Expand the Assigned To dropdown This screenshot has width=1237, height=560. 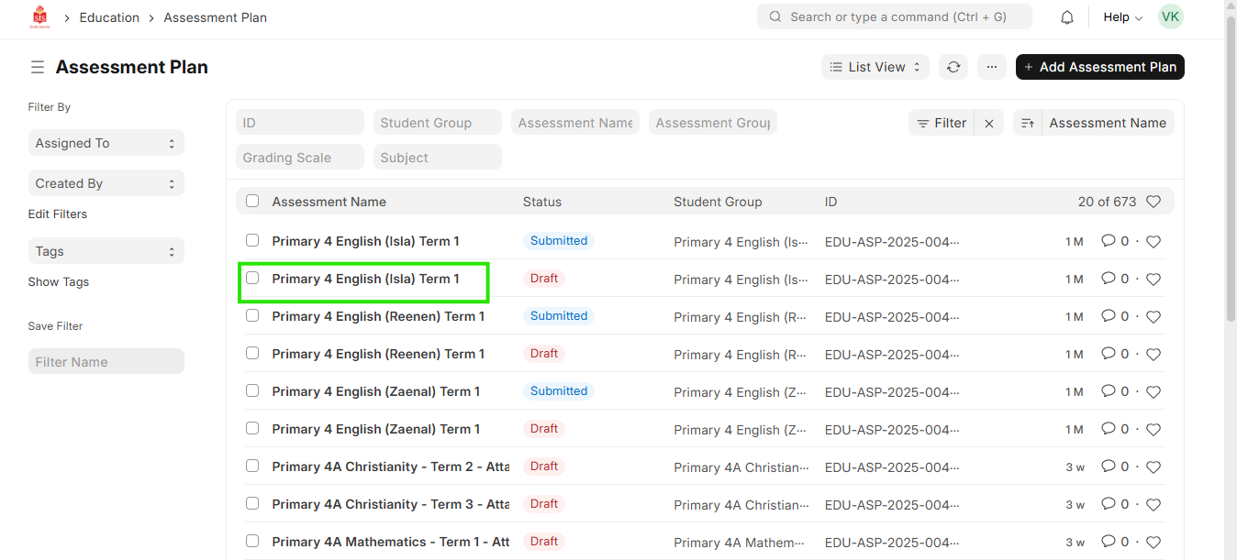[x=106, y=143]
